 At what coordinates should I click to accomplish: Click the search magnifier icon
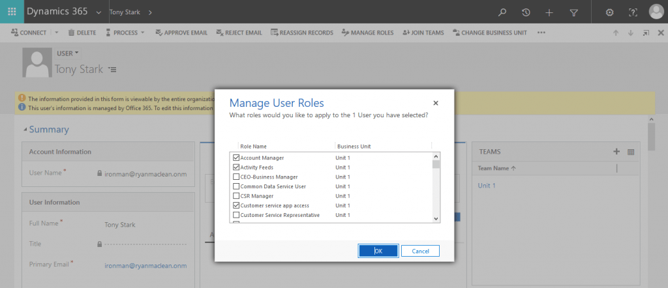[502, 12]
